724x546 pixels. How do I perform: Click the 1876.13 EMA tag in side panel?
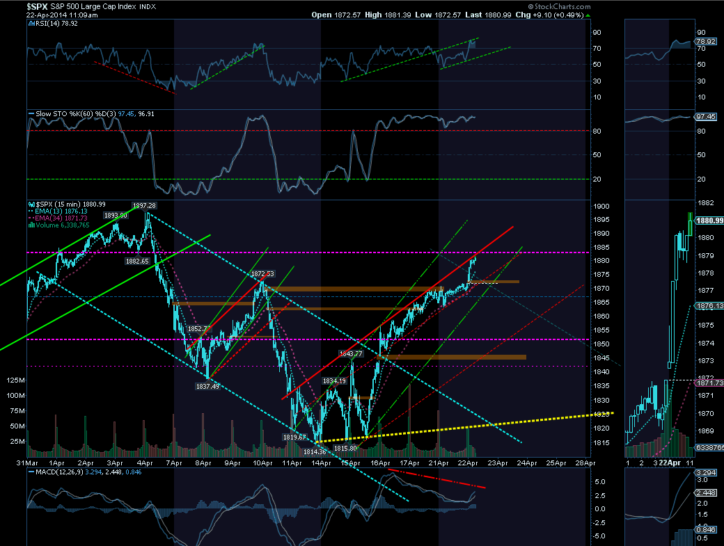pos(709,306)
